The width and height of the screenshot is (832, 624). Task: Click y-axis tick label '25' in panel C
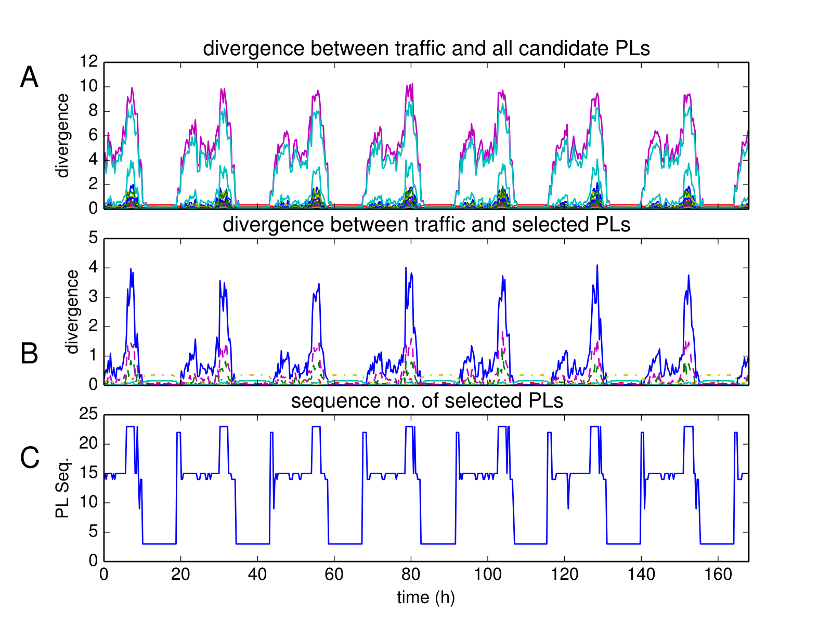pyautogui.click(x=89, y=414)
